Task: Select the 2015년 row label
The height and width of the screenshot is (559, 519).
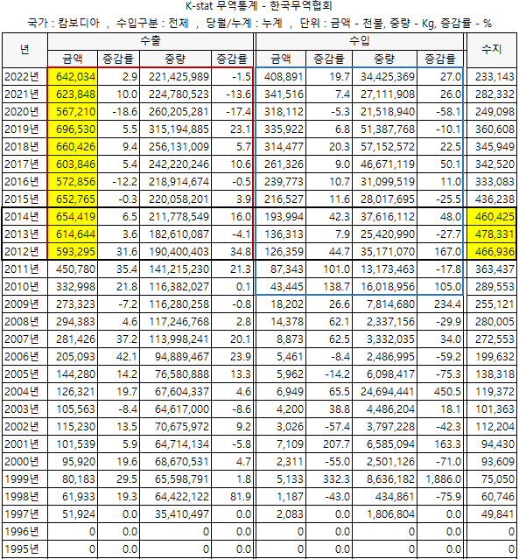Action: (25, 199)
